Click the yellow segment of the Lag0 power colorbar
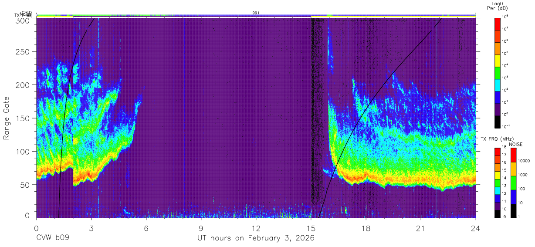This screenshot has width=535, height=247. pyautogui.click(x=498, y=60)
